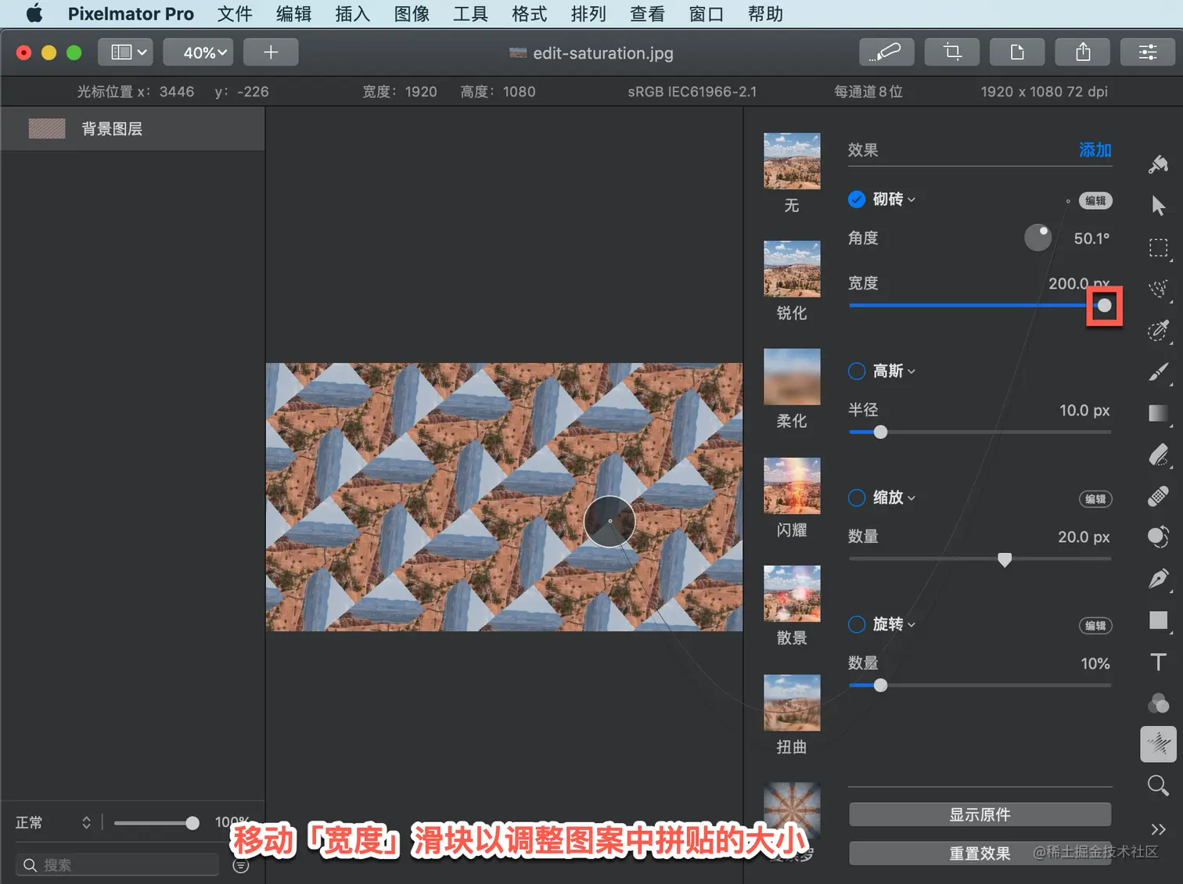Click the ML Enhance brush toolbar button
The height and width of the screenshot is (884, 1183).
tap(886, 52)
